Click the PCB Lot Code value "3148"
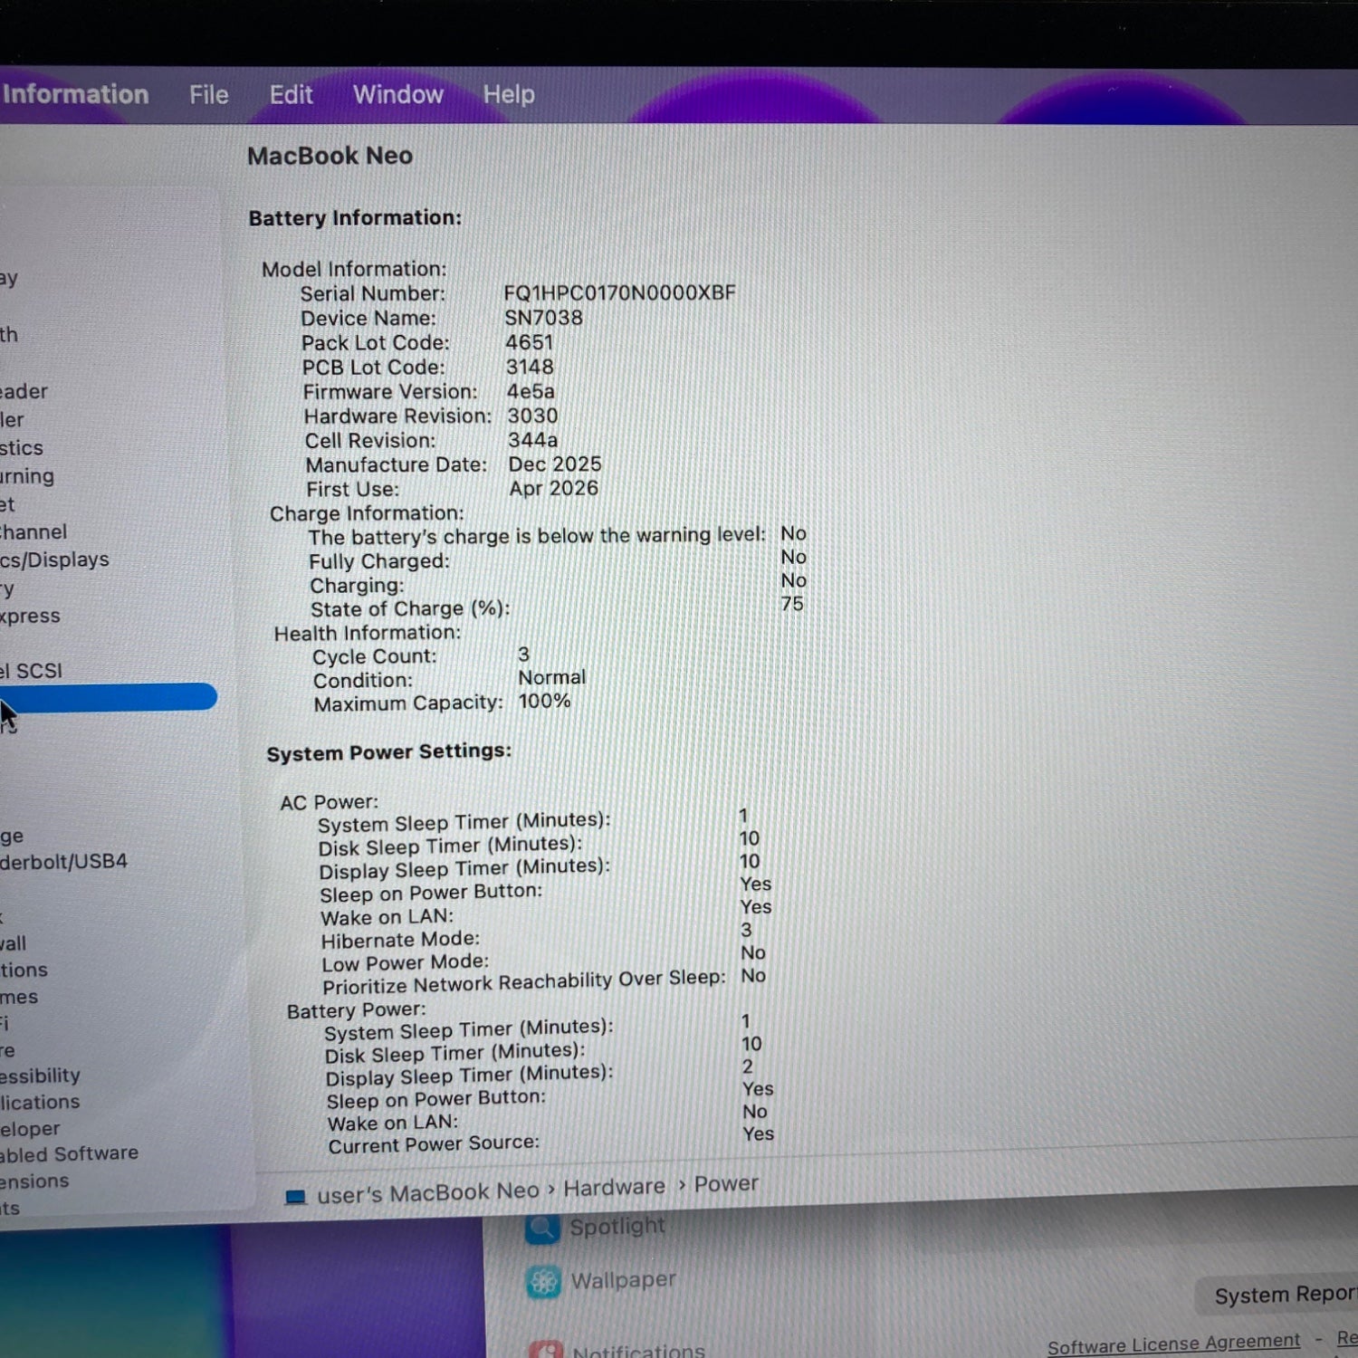The height and width of the screenshot is (1358, 1358). [530, 367]
